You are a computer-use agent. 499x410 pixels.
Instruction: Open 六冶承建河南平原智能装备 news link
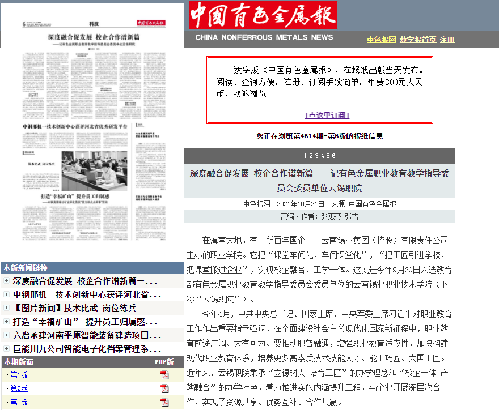(x=86, y=336)
